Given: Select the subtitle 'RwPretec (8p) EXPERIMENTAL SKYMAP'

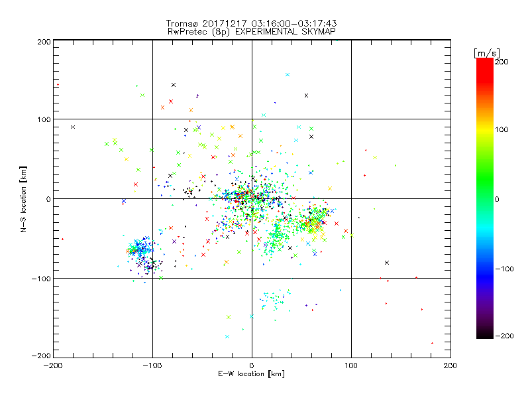Looking at the screenshot, I should point(252,32).
